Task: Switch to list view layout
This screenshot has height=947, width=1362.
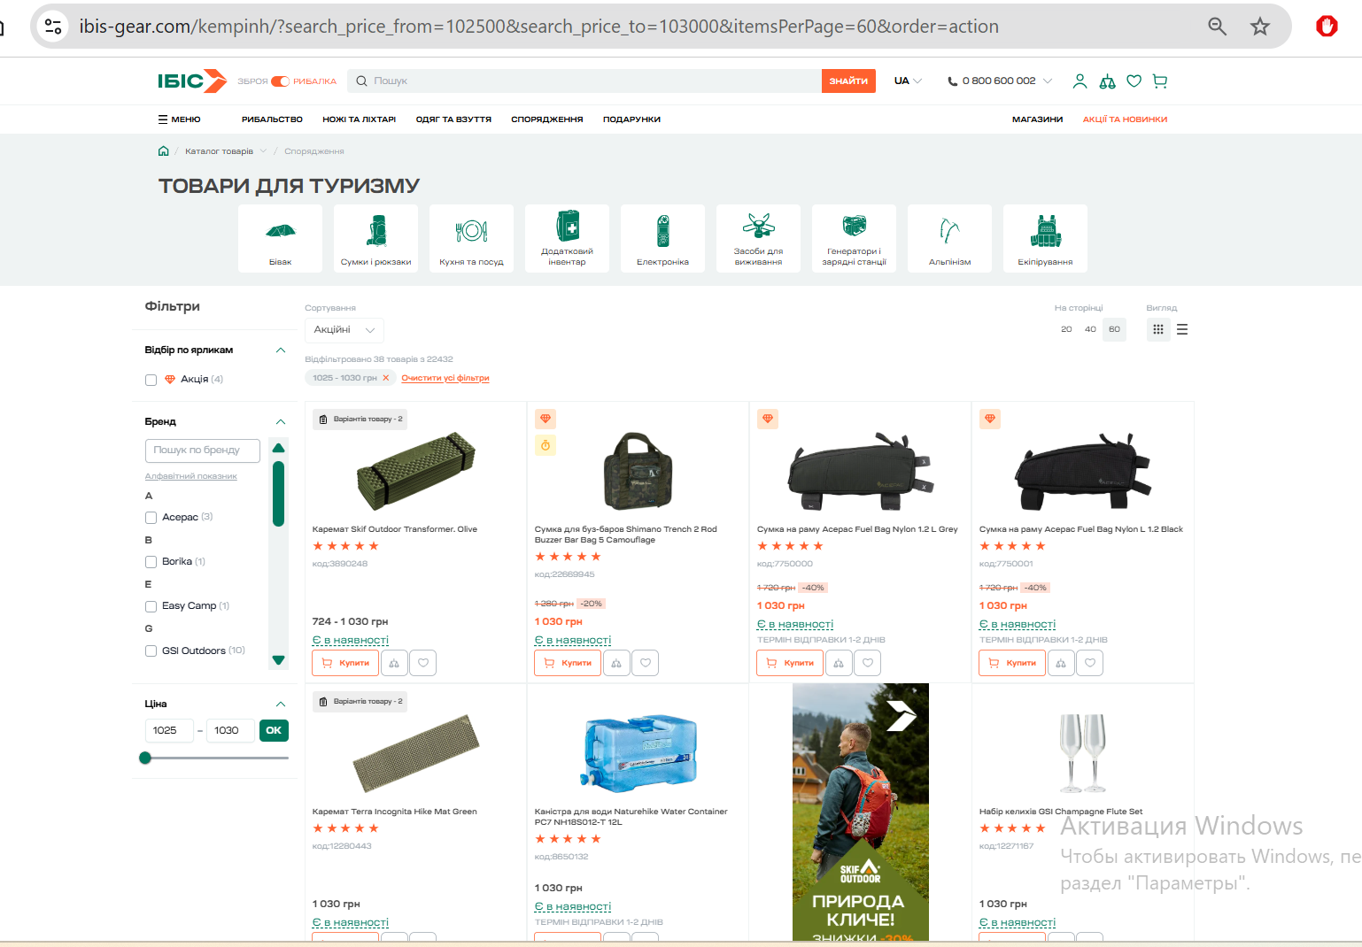Action: 1182,329
